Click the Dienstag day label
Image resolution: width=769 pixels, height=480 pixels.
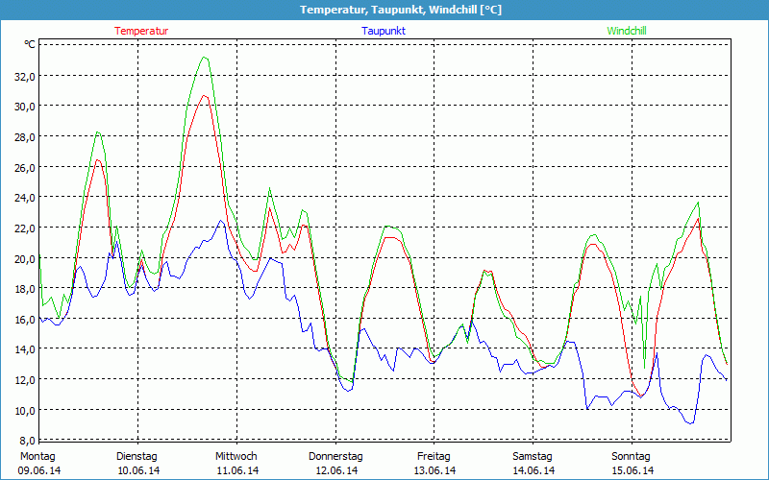(x=136, y=457)
